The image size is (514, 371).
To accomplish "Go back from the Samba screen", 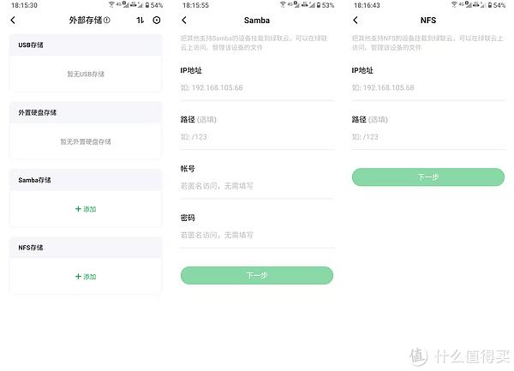I will [x=184, y=21].
